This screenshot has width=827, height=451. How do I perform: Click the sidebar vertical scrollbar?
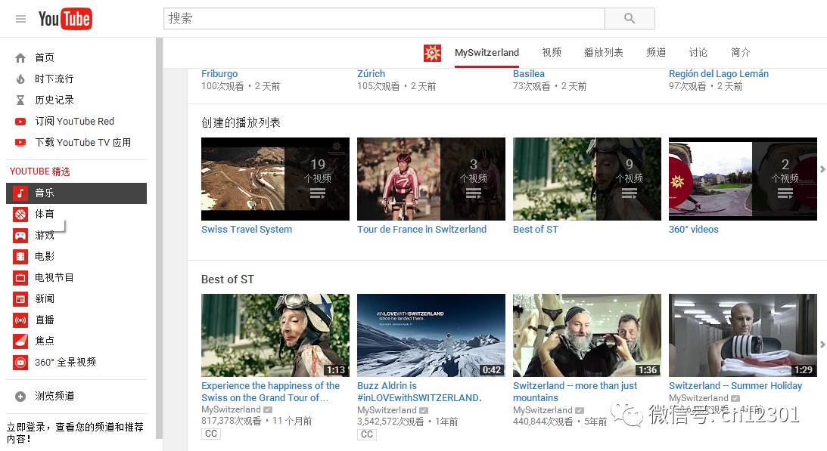[x=160, y=238]
